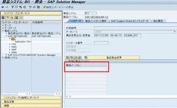Click the date field showing 2011/12/08
Image resolution: width=177 pixels, height=108 pixels.
coord(101,35)
